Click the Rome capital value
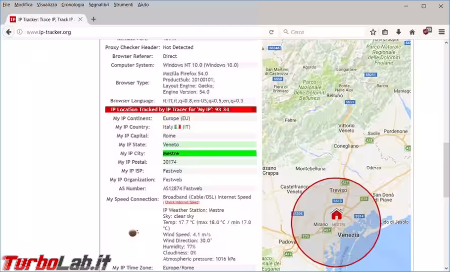This screenshot has height=272, width=450. [x=170, y=135]
